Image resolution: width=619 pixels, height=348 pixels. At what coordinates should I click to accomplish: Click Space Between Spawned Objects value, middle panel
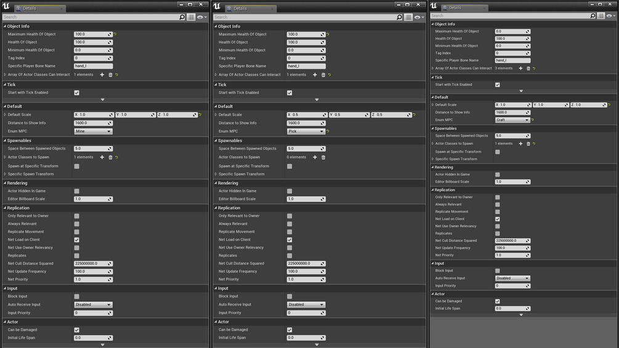306,149
